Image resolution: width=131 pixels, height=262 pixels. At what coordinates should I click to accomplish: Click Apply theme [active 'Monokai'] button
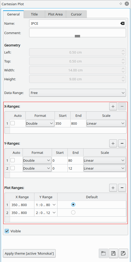[29, 254]
